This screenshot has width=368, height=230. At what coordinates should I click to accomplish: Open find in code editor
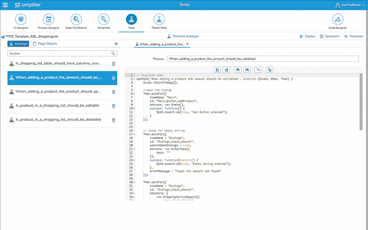pyautogui.click(x=238, y=70)
